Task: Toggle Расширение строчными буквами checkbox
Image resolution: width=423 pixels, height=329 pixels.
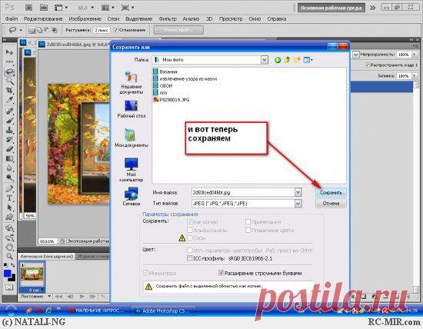Action: coord(221,273)
